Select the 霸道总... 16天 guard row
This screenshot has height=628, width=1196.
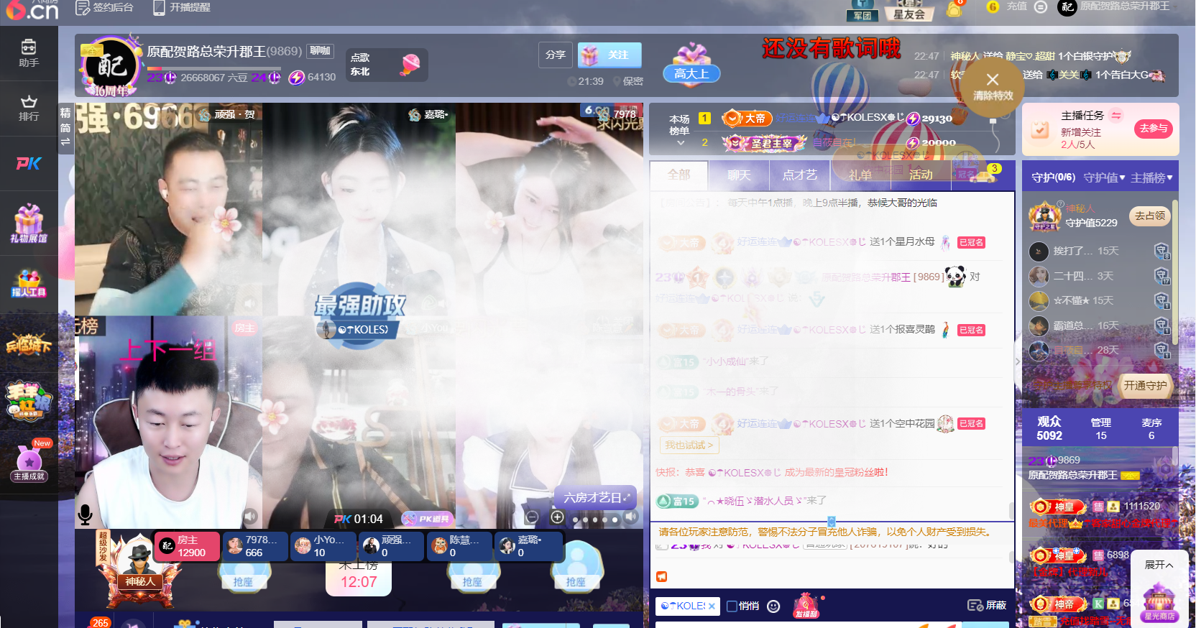coord(1100,325)
